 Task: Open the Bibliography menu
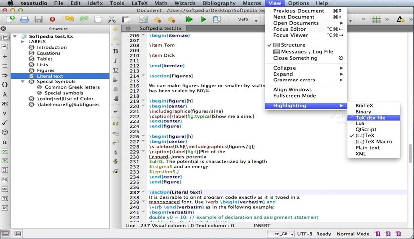[x=219, y=3]
